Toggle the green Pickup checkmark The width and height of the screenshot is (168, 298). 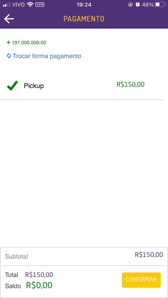[12, 86]
